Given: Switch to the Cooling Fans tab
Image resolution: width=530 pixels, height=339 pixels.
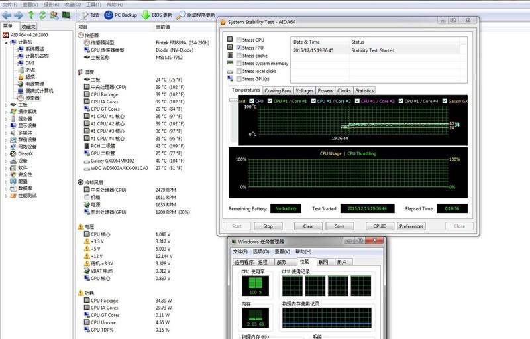Looking at the screenshot, I should 278,90.
